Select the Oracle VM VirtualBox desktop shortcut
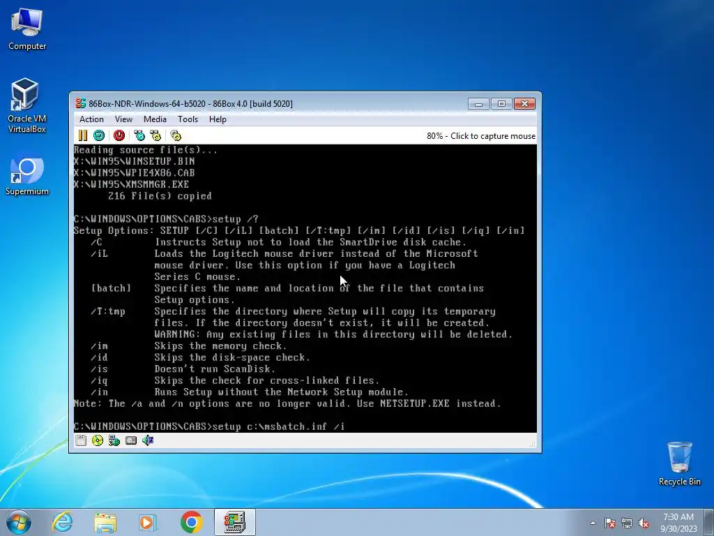 pyautogui.click(x=27, y=106)
